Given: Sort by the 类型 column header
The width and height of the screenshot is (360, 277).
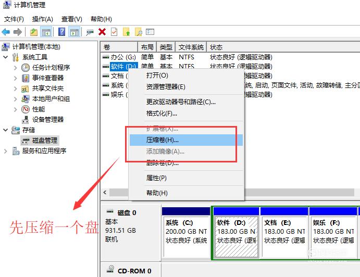Looking at the screenshot, I should click(166, 47).
